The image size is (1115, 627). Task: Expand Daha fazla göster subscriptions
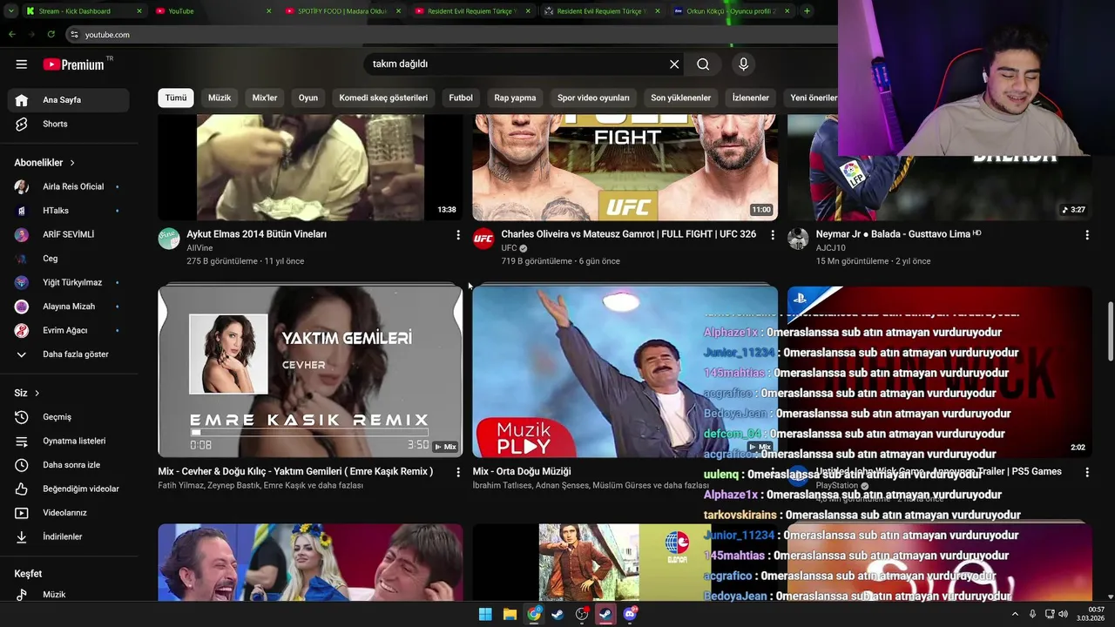click(68, 354)
